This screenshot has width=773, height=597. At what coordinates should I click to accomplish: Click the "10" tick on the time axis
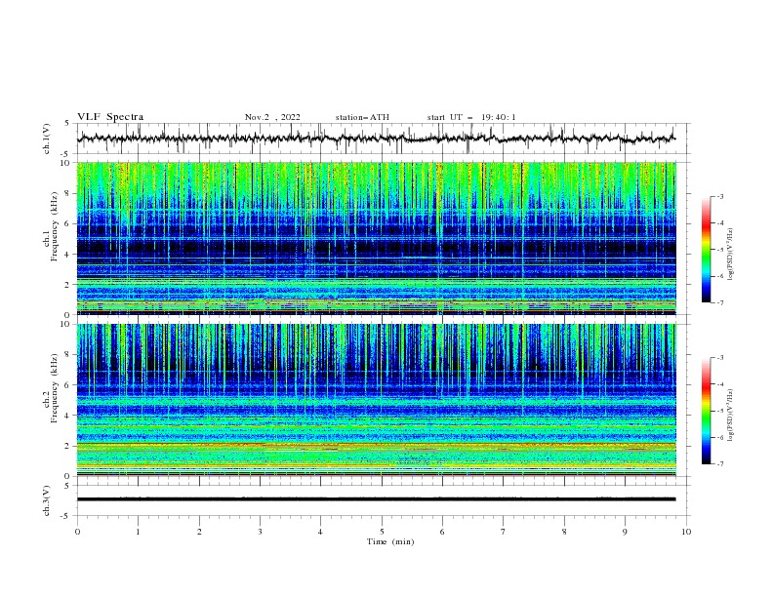[x=686, y=532]
